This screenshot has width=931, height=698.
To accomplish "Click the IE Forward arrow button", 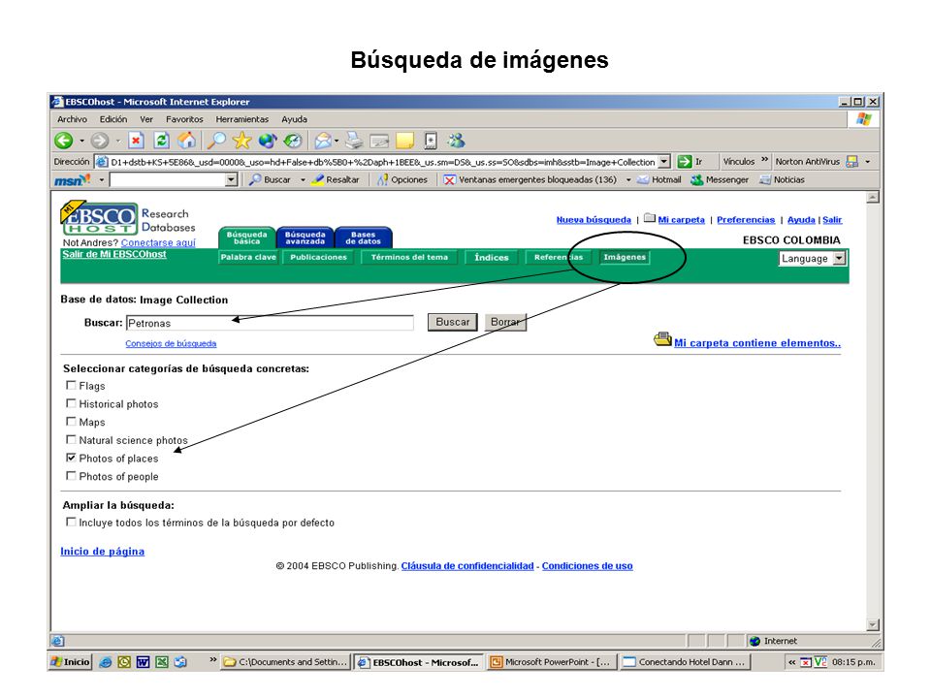I will click(100, 141).
